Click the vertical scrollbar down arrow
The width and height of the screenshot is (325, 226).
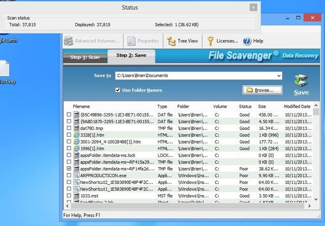coord(316,199)
